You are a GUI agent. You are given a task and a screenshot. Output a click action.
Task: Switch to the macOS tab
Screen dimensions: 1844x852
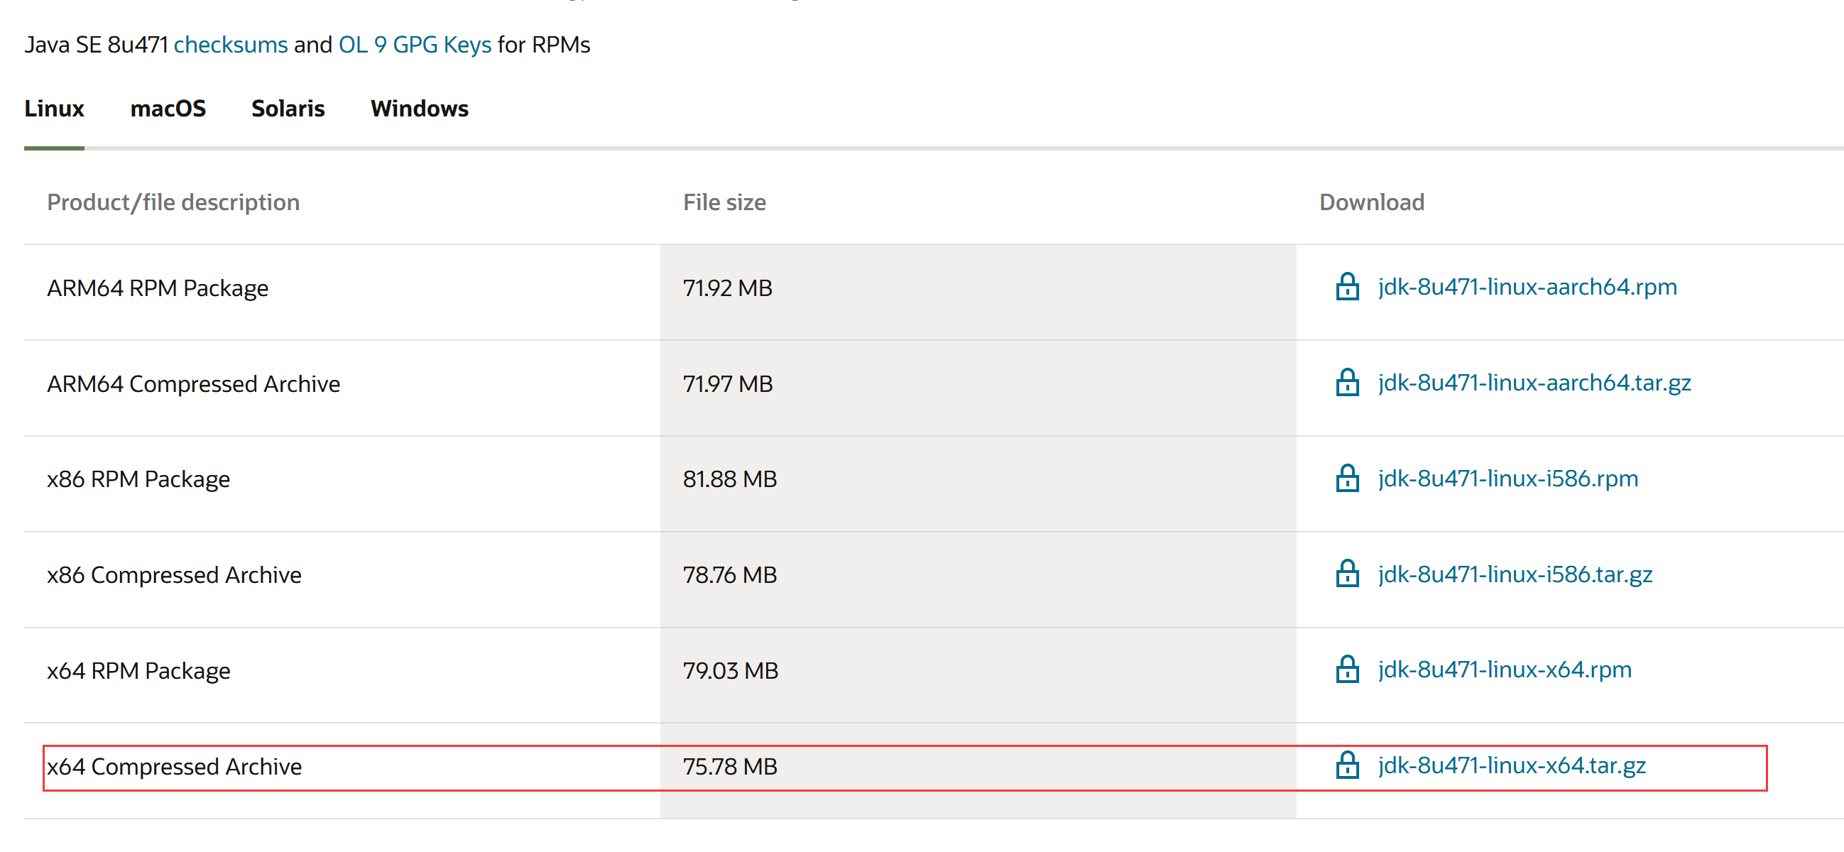[168, 109]
